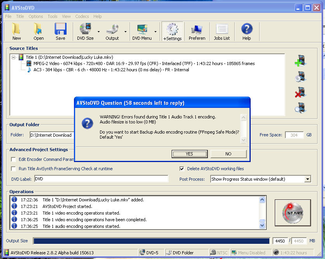Select log entry 'AVStoDVD Project started.'
Image resolution: width=325 pixels, height=259 pixels.
coord(67,206)
